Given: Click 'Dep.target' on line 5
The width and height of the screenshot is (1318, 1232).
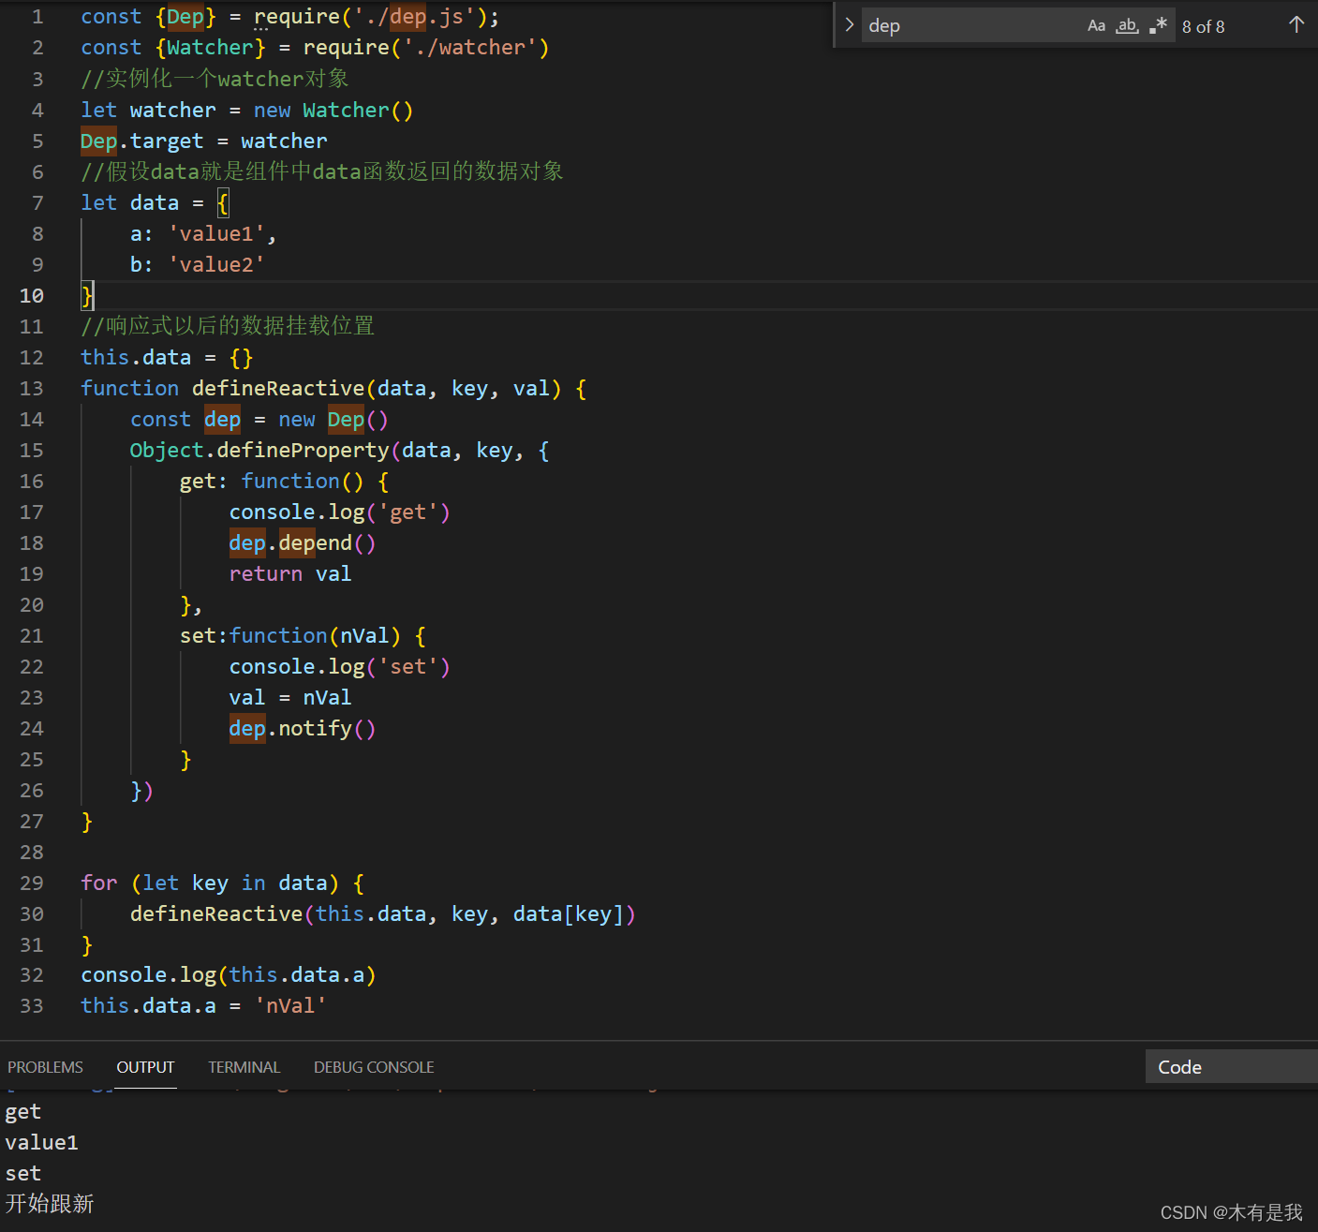Looking at the screenshot, I should click(x=141, y=141).
